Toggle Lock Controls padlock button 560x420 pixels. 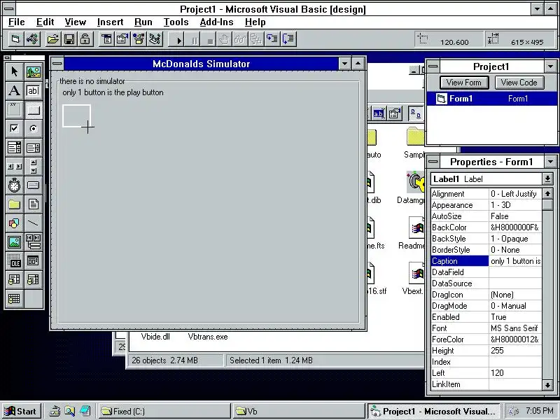click(85, 39)
